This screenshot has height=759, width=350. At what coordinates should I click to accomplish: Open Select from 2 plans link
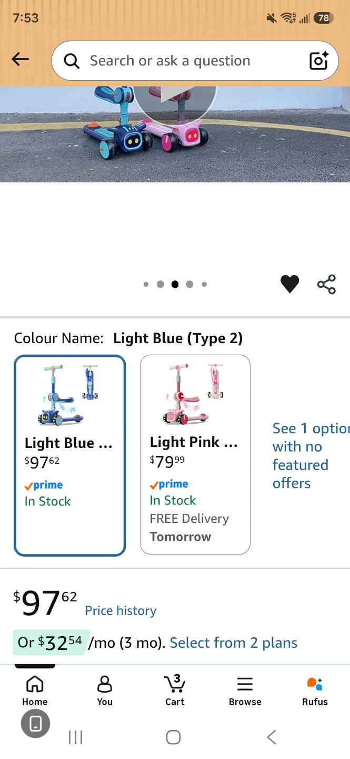pyautogui.click(x=234, y=643)
